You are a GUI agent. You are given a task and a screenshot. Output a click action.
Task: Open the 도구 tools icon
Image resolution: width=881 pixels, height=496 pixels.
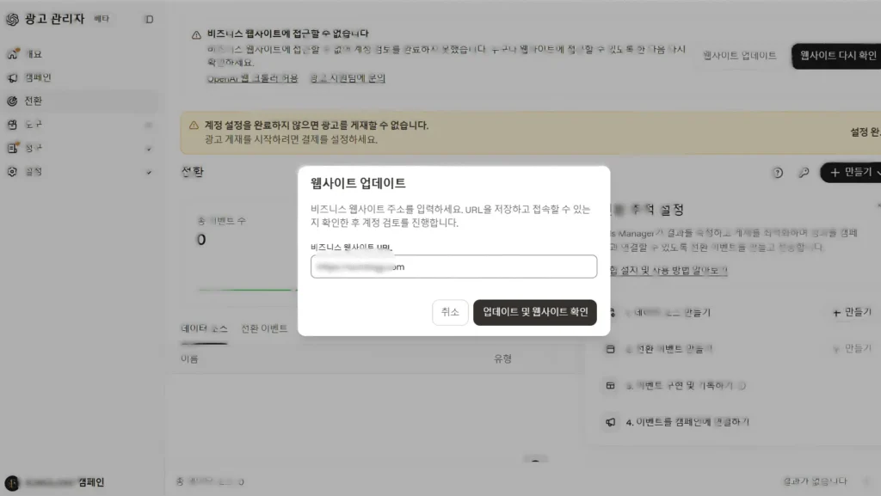pos(12,125)
